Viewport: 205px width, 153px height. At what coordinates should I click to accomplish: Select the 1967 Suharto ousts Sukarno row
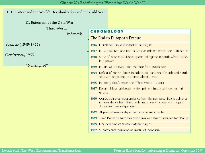coord(140,130)
